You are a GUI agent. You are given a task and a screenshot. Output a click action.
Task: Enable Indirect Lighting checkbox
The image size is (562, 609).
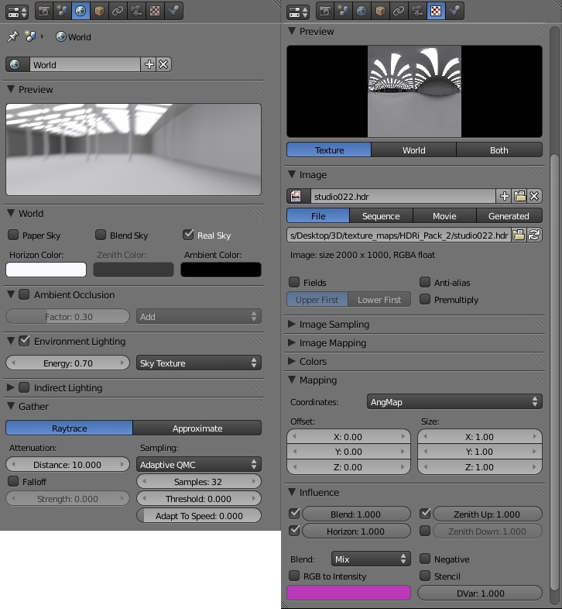pos(24,387)
